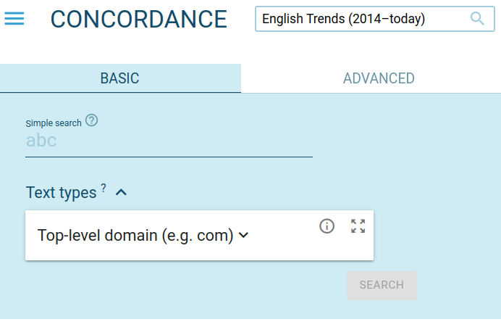Open the English Trends corpus selector
Viewport: 501px width, 322px height.
pos(362,19)
